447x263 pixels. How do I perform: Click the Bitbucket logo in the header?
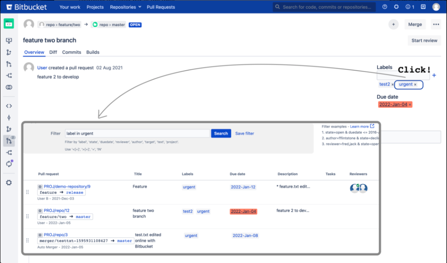27,7
